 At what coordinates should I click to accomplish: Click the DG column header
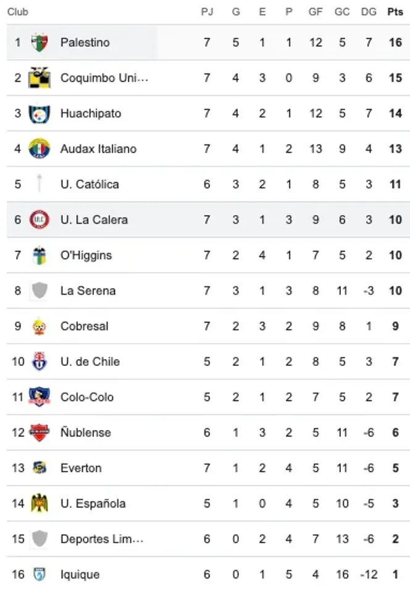[369, 12]
